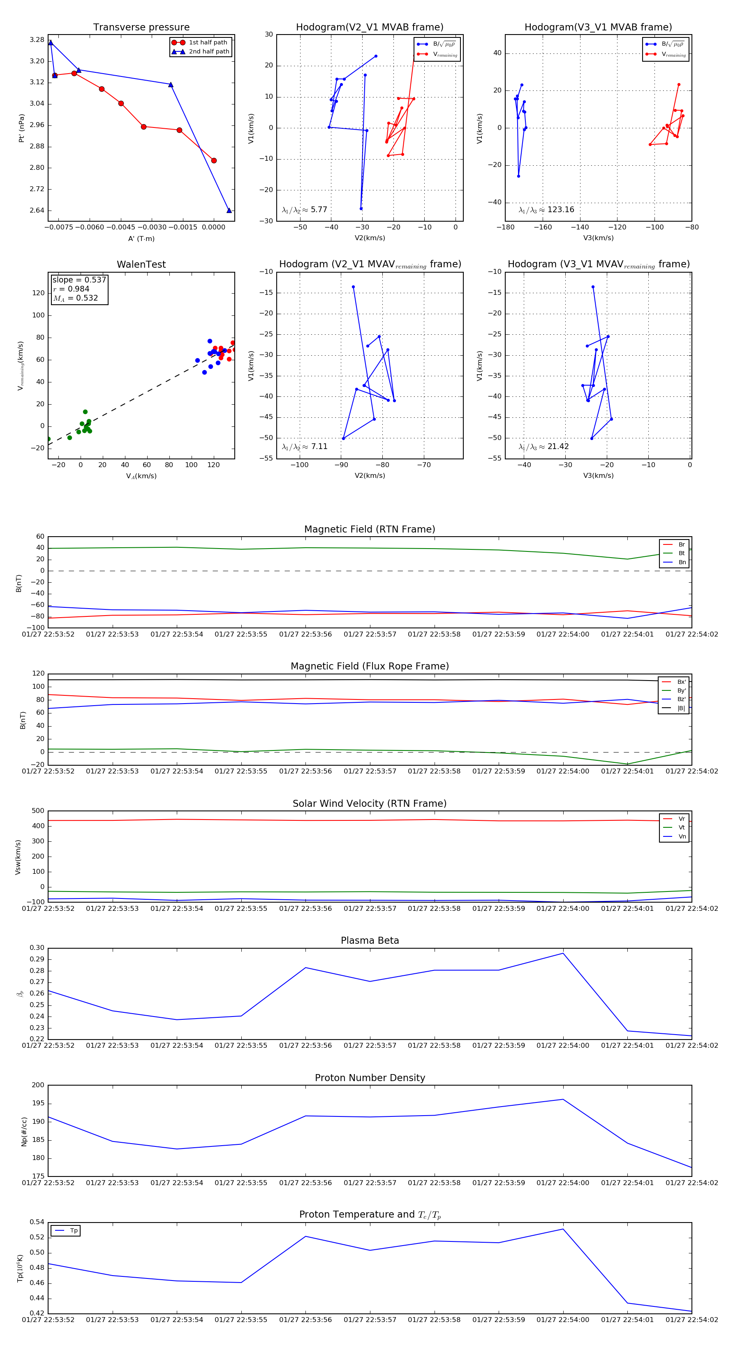Select the "Bx'" legend entry
The image size is (740, 1357).
(x=674, y=682)
